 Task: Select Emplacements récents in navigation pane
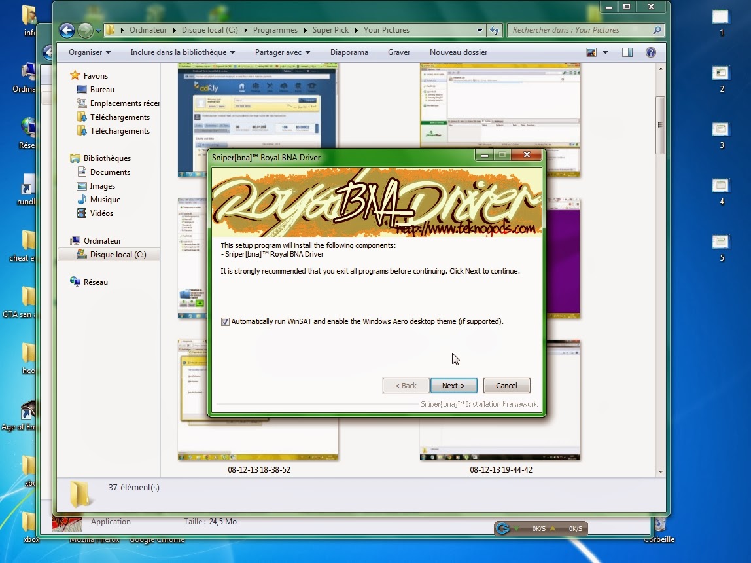118,103
